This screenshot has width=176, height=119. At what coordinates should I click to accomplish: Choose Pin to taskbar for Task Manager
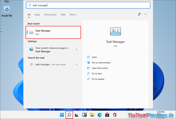click(98, 79)
